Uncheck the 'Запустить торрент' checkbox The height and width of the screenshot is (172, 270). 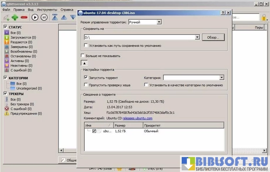click(86, 78)
